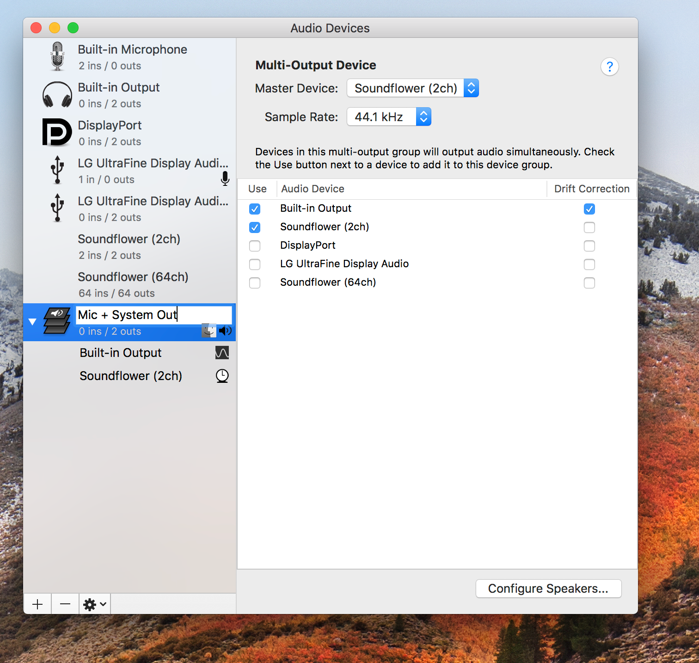Uncheck Use for Built-in Output
This screenshot has height=663, width=699.
click(255, 209)
